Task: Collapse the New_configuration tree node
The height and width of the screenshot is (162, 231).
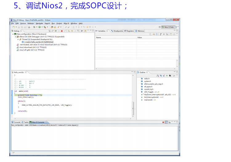Action: click(13, 34)
